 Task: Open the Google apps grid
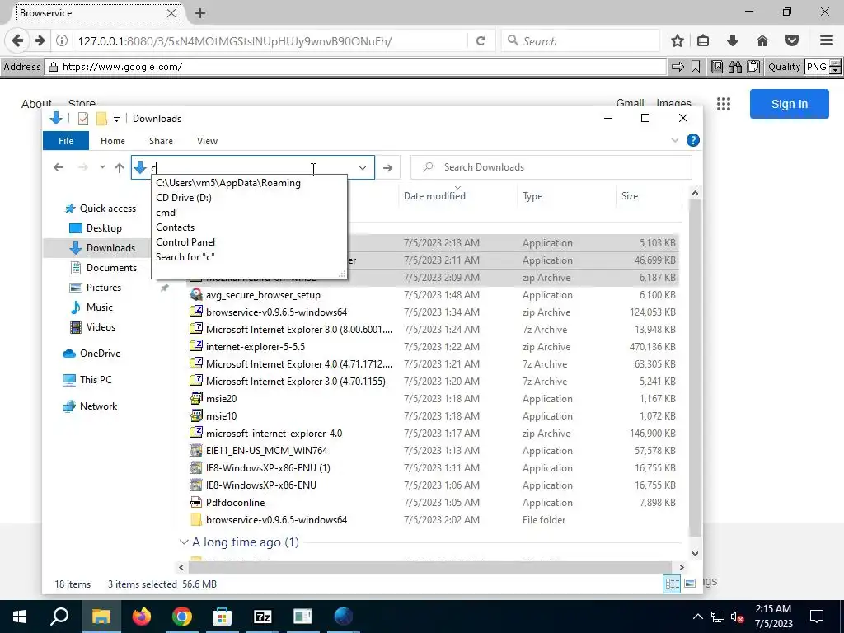[x=724, y=104]
